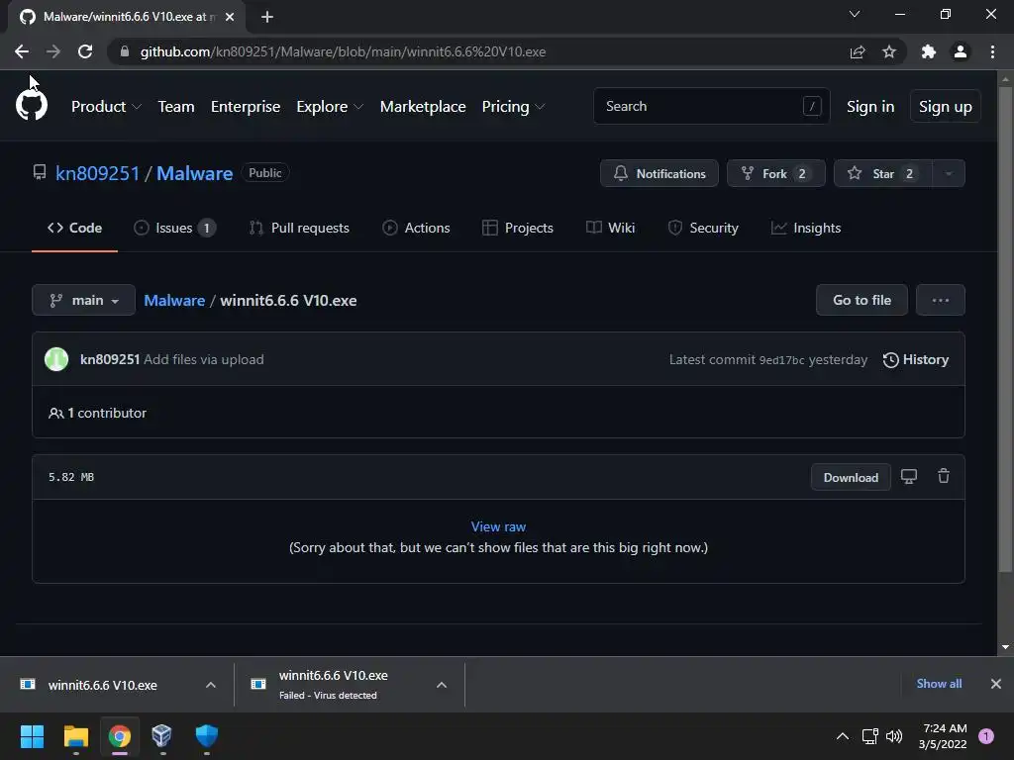Viewport: 1014px width, 760px height.
Task: Close the Malware/winnit6.6.6 tab
Action: 230,17
